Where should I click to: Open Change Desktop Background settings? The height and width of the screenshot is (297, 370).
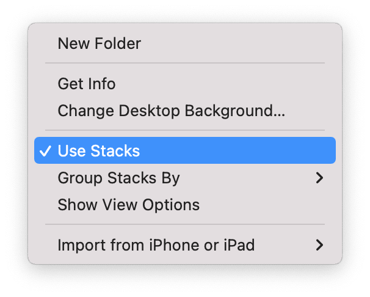(171, 111)
